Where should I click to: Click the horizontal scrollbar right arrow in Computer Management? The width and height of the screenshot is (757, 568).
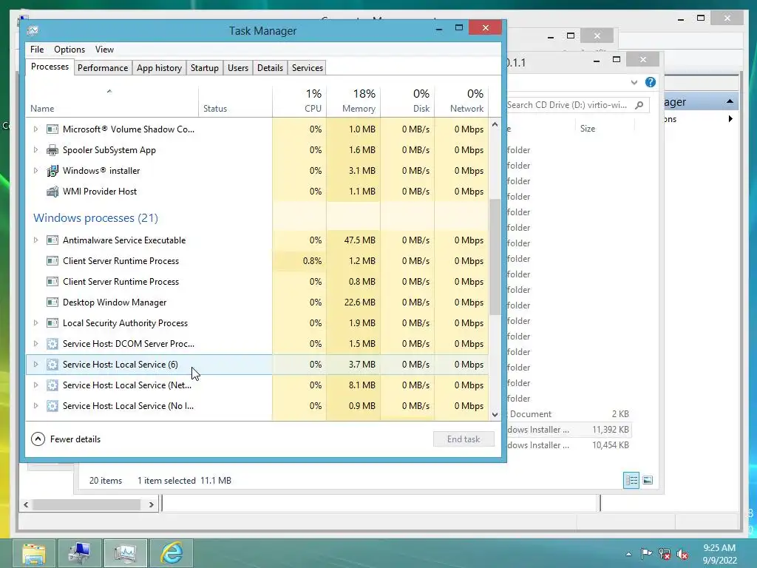pyautogui.click(x=151, y=504)
